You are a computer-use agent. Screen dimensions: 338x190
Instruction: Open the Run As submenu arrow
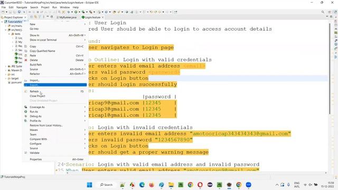click(84, 111)
